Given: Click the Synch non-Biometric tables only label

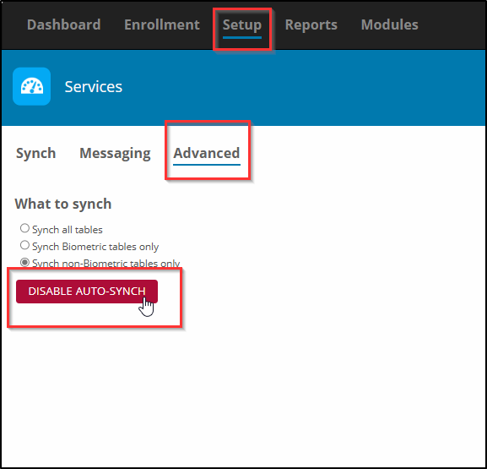Looking at the screenshot, I should point(106,264).
